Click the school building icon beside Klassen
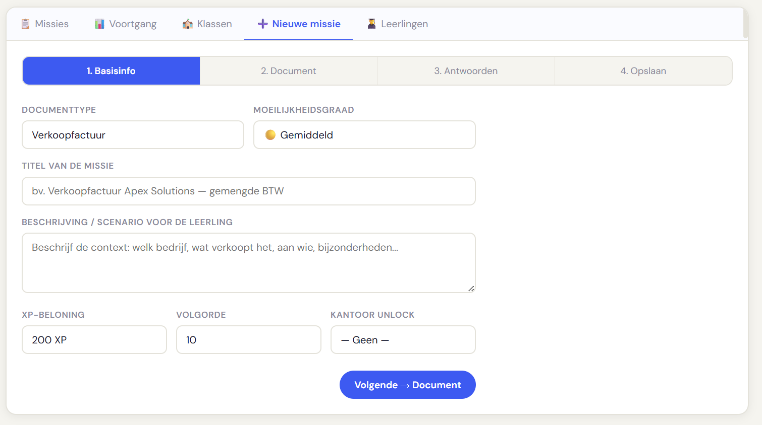 [187, 23]
